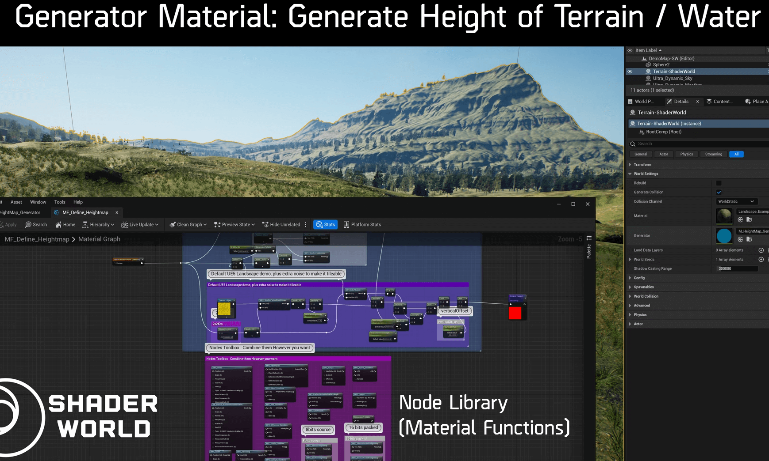Switch to the HeightMap_Generator tab
The width and height of the screenshot is (769, 461).
click(x=20, y=212)
